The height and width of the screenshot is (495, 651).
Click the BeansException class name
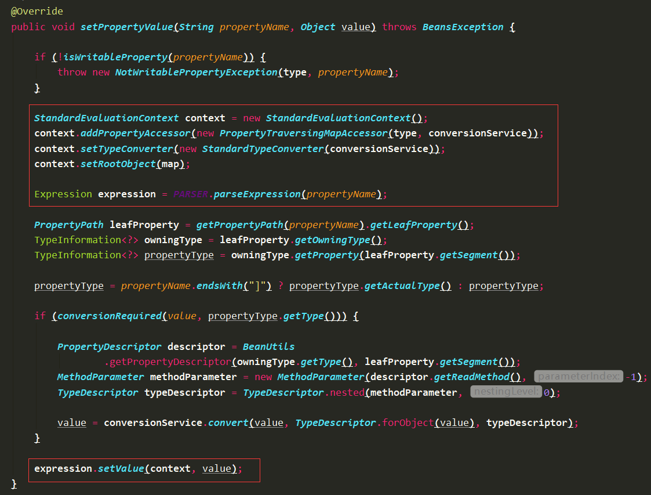point(463,27)
